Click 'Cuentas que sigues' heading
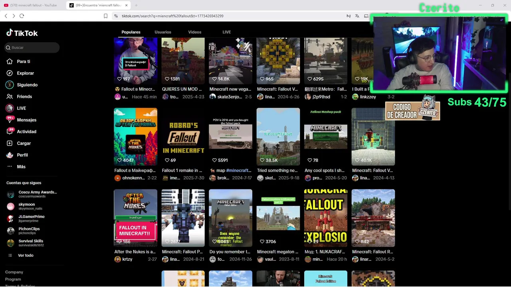 coord(24,183)
